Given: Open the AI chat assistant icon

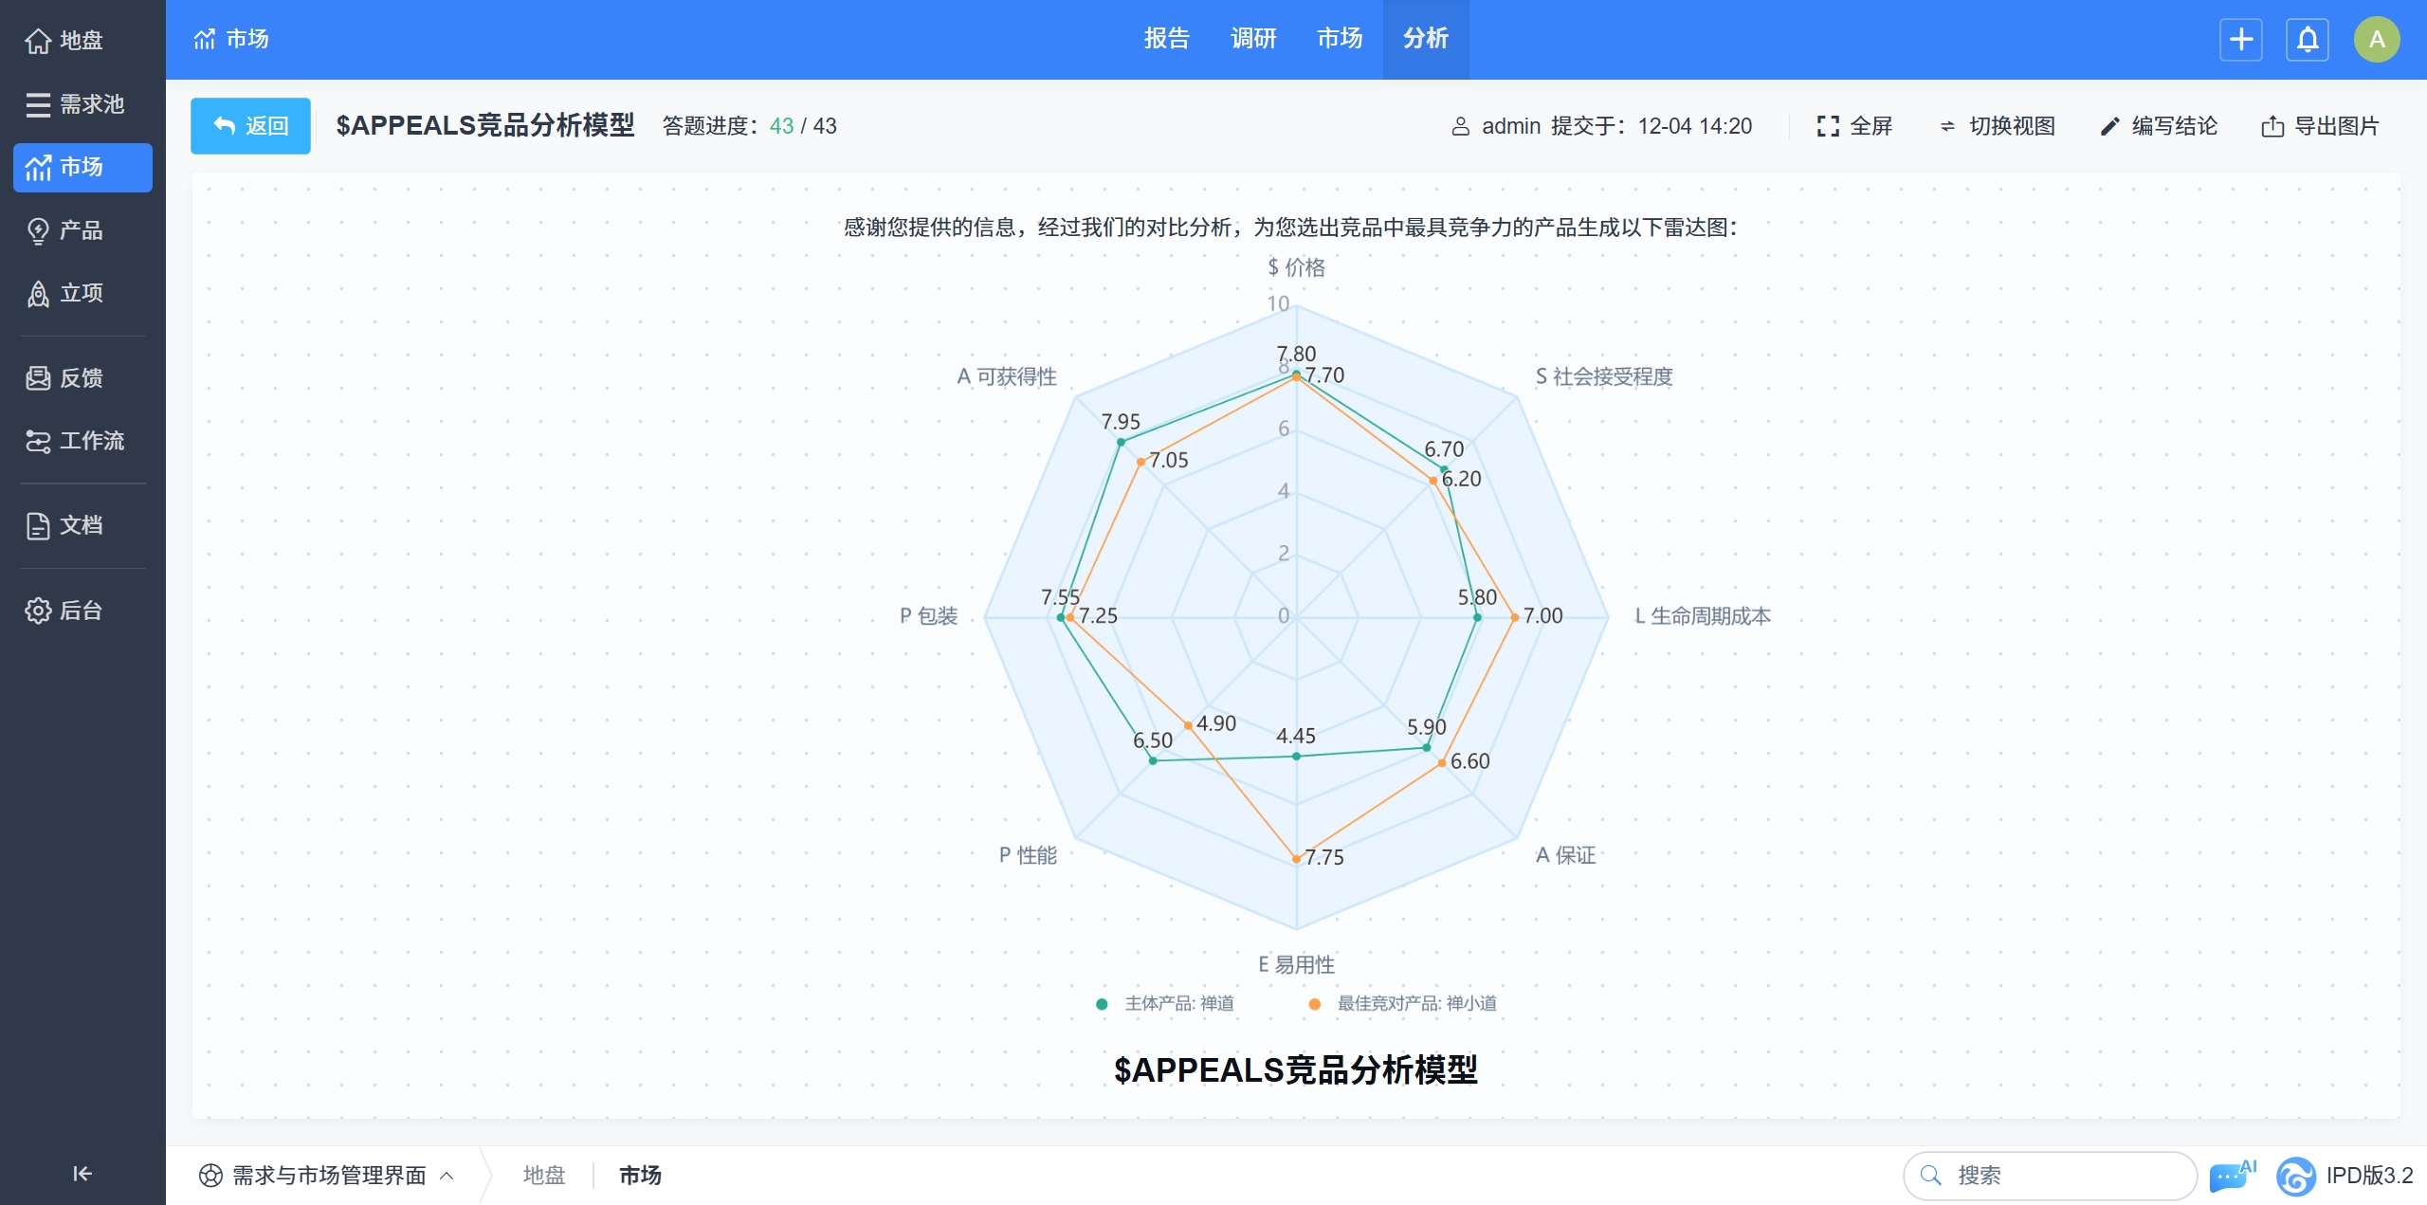Looking at the screenshot, I should point(2231,1176).
